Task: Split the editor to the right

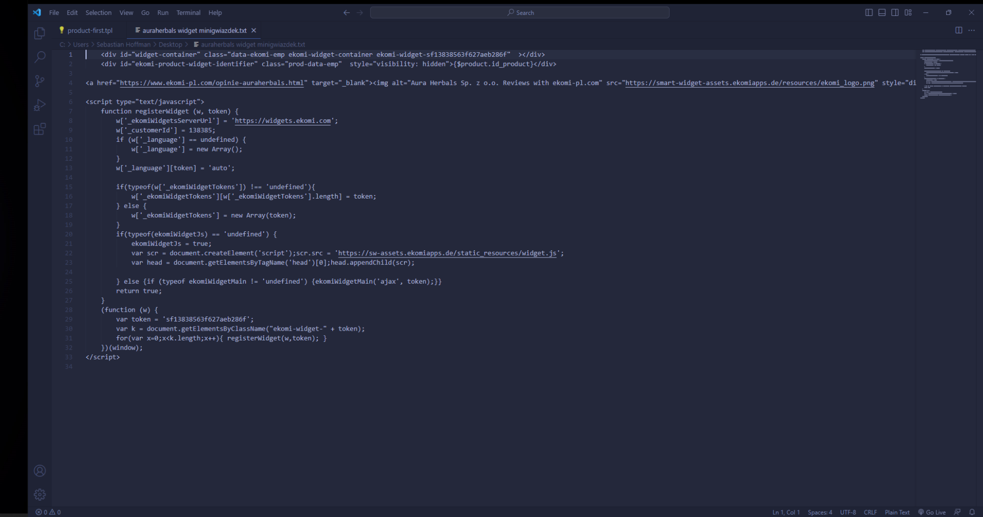Action: point(958,30)
